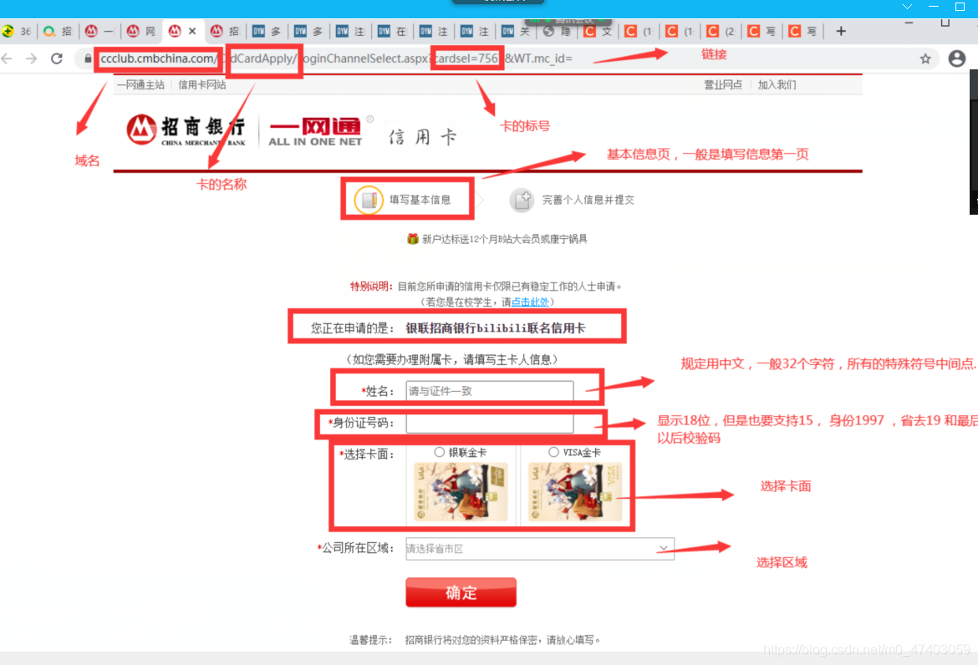
Task: Click the 完善个人信息并提交 step icon
Action: pyautogui.click(x=522, y=200)
